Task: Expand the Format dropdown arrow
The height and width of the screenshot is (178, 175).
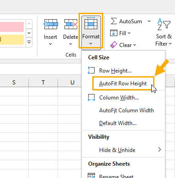Action: [90, 44]
